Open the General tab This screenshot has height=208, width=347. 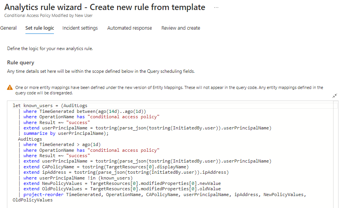coord(8,28)
